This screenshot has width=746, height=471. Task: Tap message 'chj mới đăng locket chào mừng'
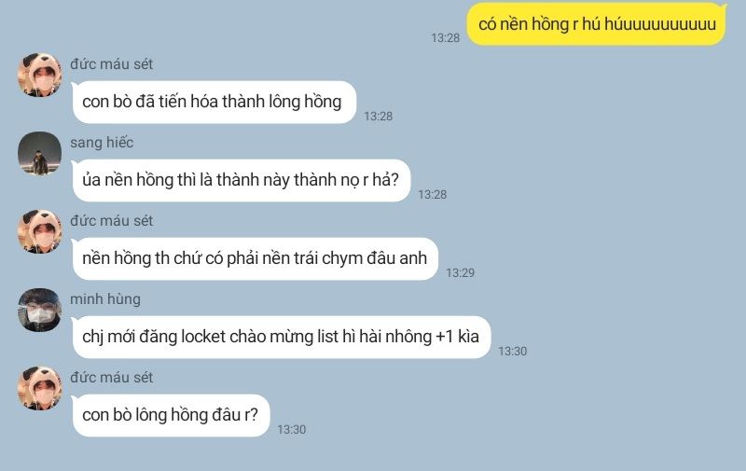(281, 337)
